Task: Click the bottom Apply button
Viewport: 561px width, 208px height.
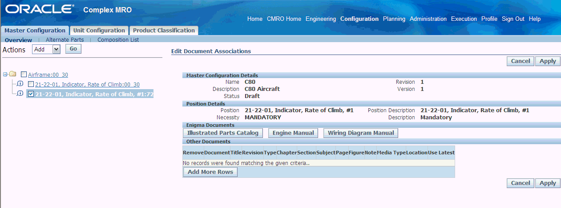Action: pos(548,183)
